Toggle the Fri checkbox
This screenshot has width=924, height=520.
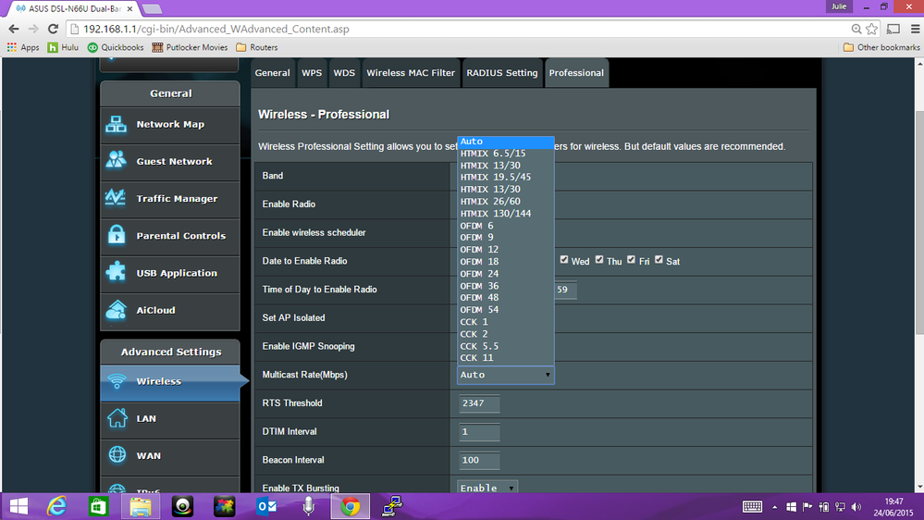coord(631,259)
